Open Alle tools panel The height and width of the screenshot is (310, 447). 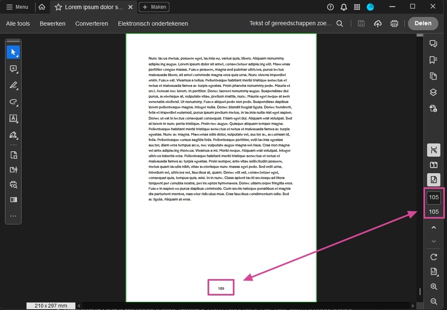(x=18, y=24)
